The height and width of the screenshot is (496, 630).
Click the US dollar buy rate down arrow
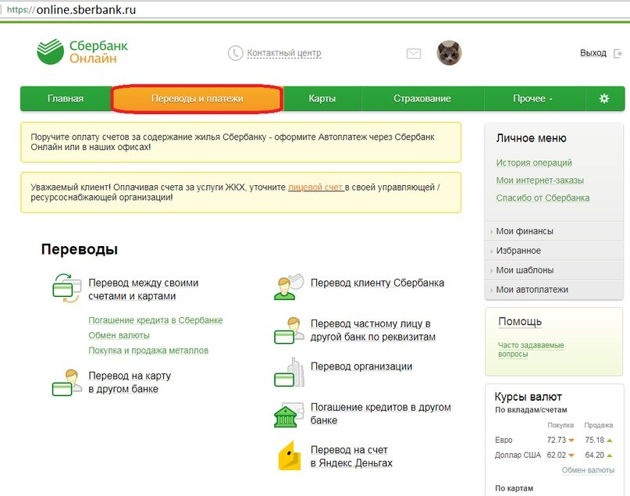point(571,455)
